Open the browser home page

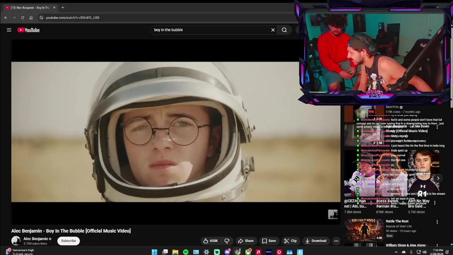31,17
